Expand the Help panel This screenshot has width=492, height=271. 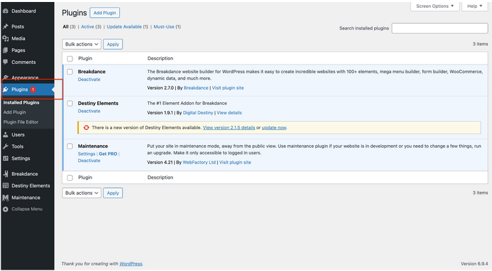[x=474, y=7]
